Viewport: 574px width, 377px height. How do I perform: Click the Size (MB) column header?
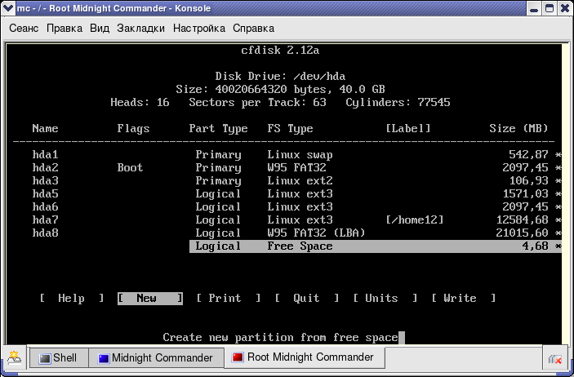tap(518, 128)
